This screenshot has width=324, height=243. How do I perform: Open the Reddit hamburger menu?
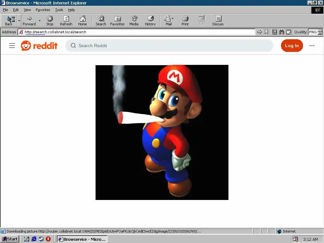[12, 46]
